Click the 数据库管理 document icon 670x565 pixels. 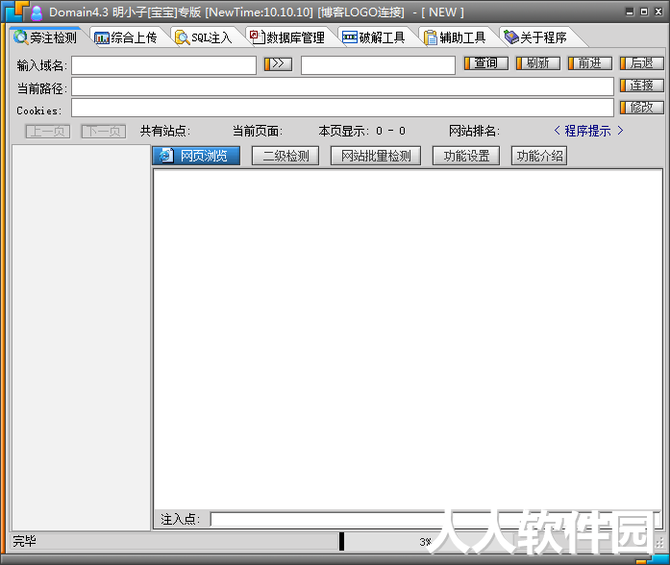[258, 37]
